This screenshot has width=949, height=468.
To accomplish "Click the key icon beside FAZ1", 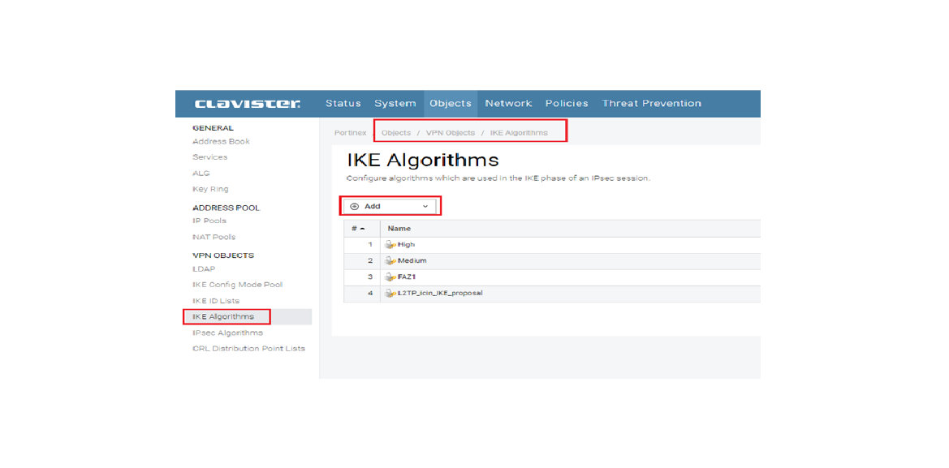I will pos(391,277).
